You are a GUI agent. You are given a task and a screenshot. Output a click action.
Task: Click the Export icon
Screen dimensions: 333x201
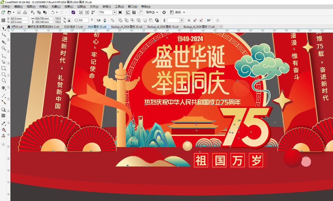[x=87, y=12]
